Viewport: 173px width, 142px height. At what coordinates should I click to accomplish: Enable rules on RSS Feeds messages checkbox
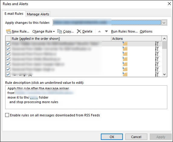point(7,115)
